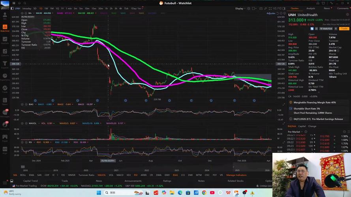The image size is (351, 197).
Task: Toggle MACD sub-indicator
Action: point(120,175)
